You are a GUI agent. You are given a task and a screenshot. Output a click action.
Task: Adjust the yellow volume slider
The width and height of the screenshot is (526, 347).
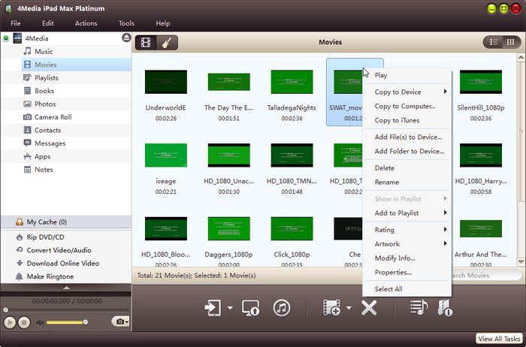click(66, 322)
